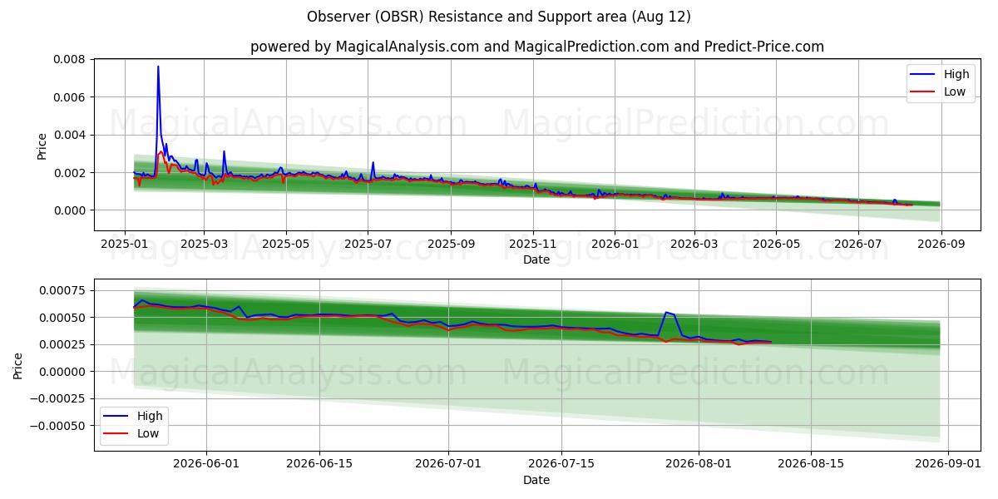Click the −0.00025 y-axis tick label
This screenshot has width=998, height=499.
(58, 399)
